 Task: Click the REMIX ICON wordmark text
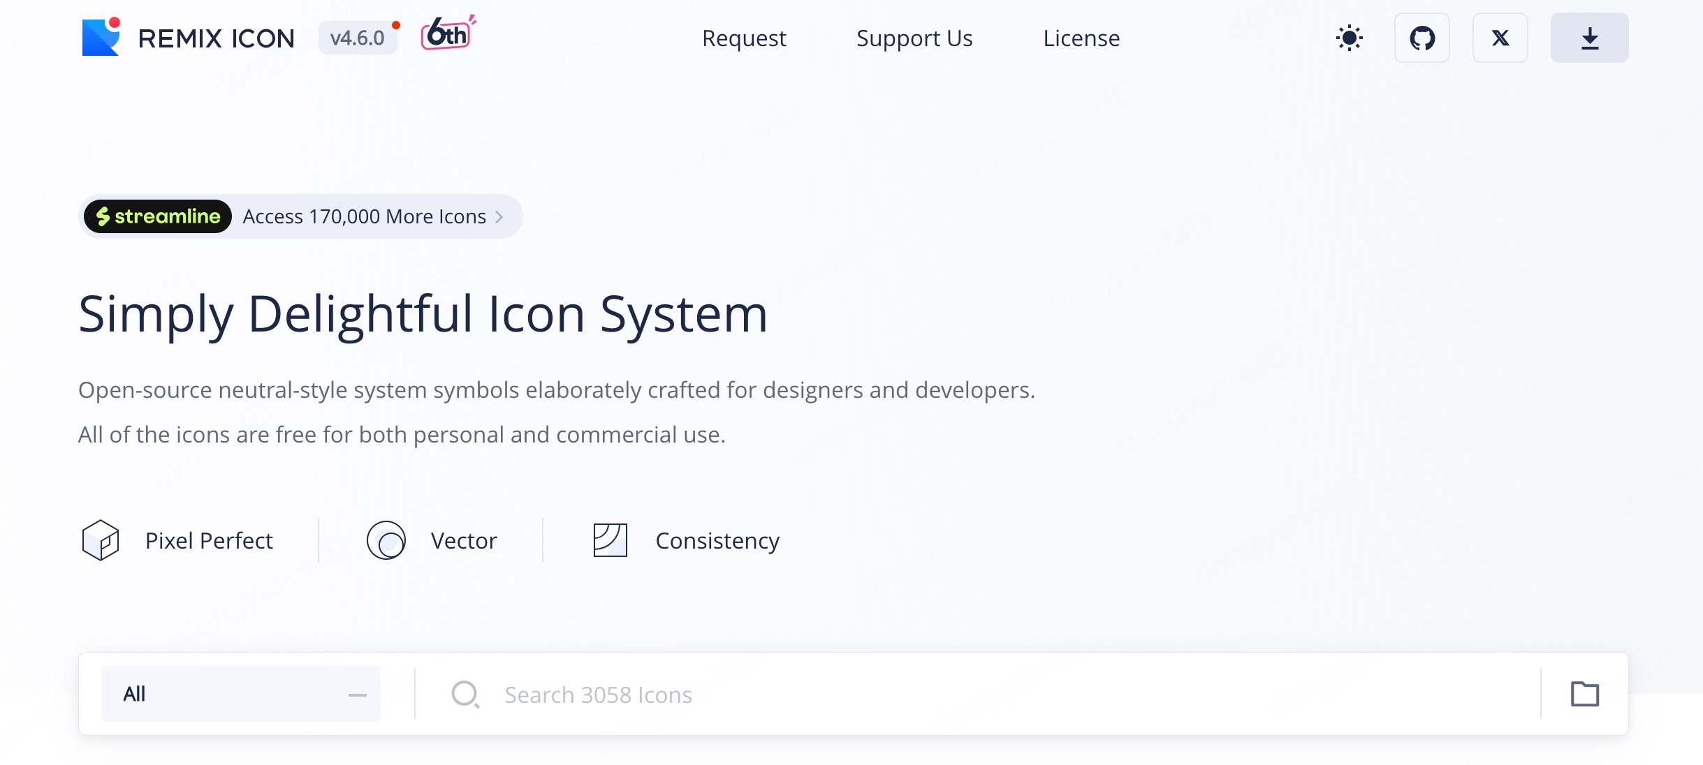click(x=217, y=38)
